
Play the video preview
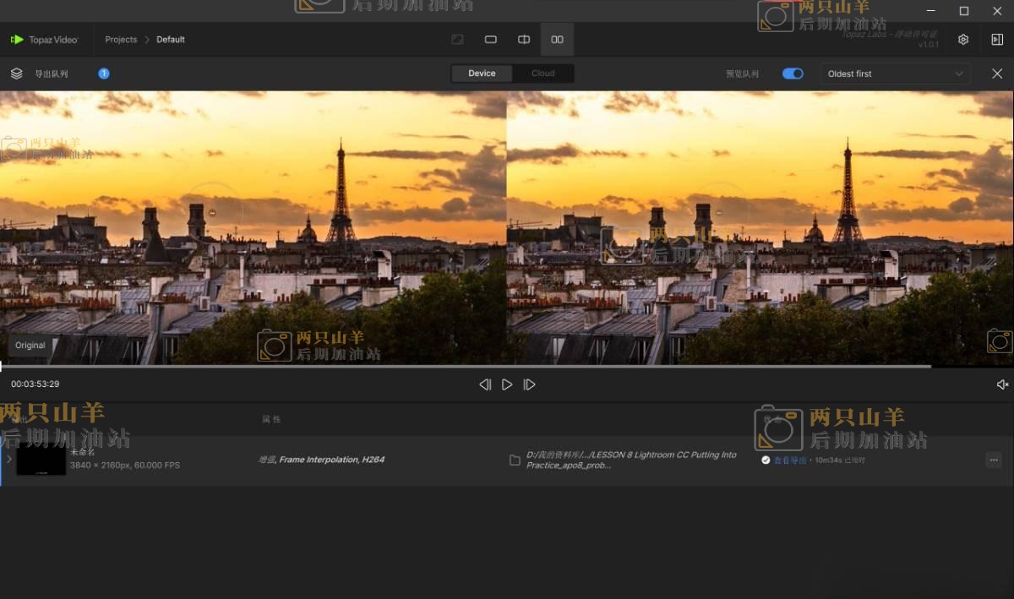click(x=507, y=384)
